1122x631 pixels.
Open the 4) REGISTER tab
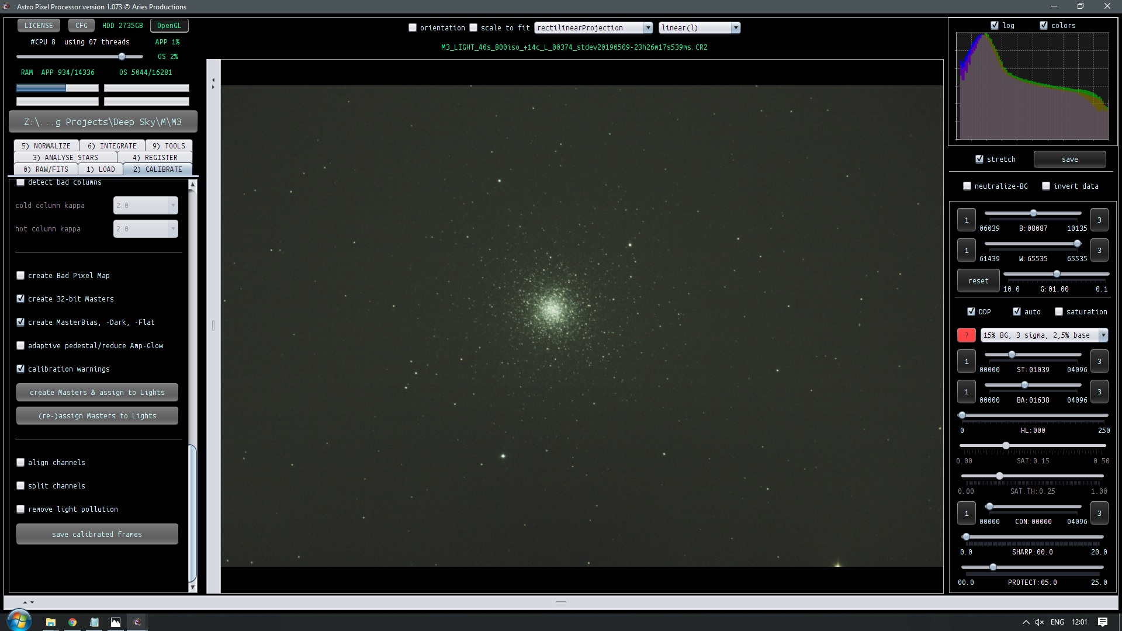click(155, 157)
